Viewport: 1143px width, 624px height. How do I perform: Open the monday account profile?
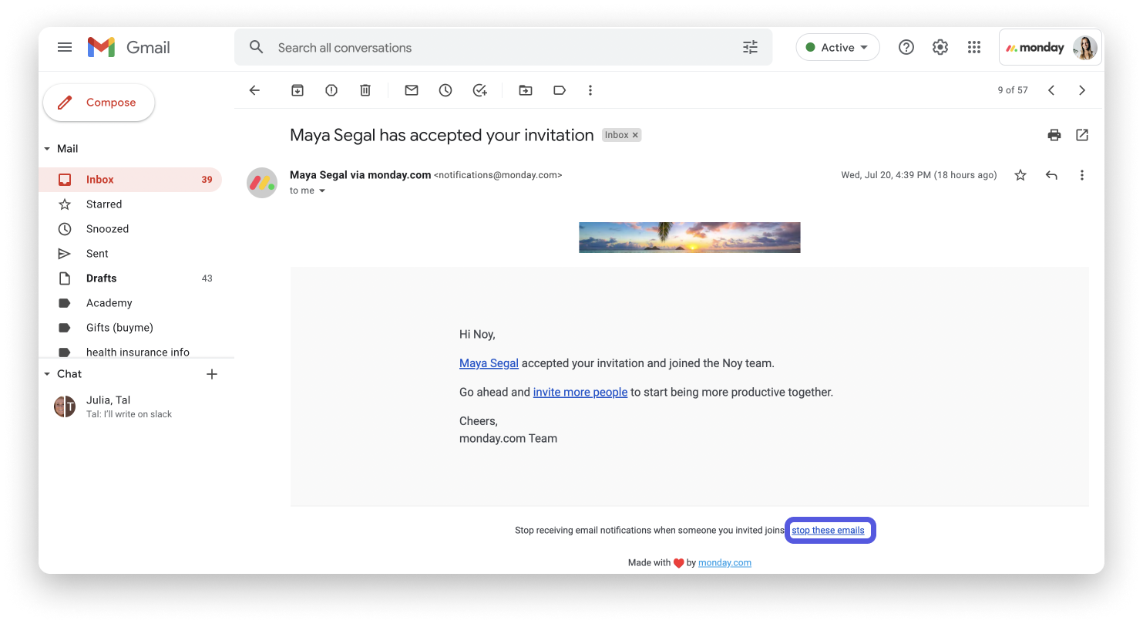click(1051, 48)
